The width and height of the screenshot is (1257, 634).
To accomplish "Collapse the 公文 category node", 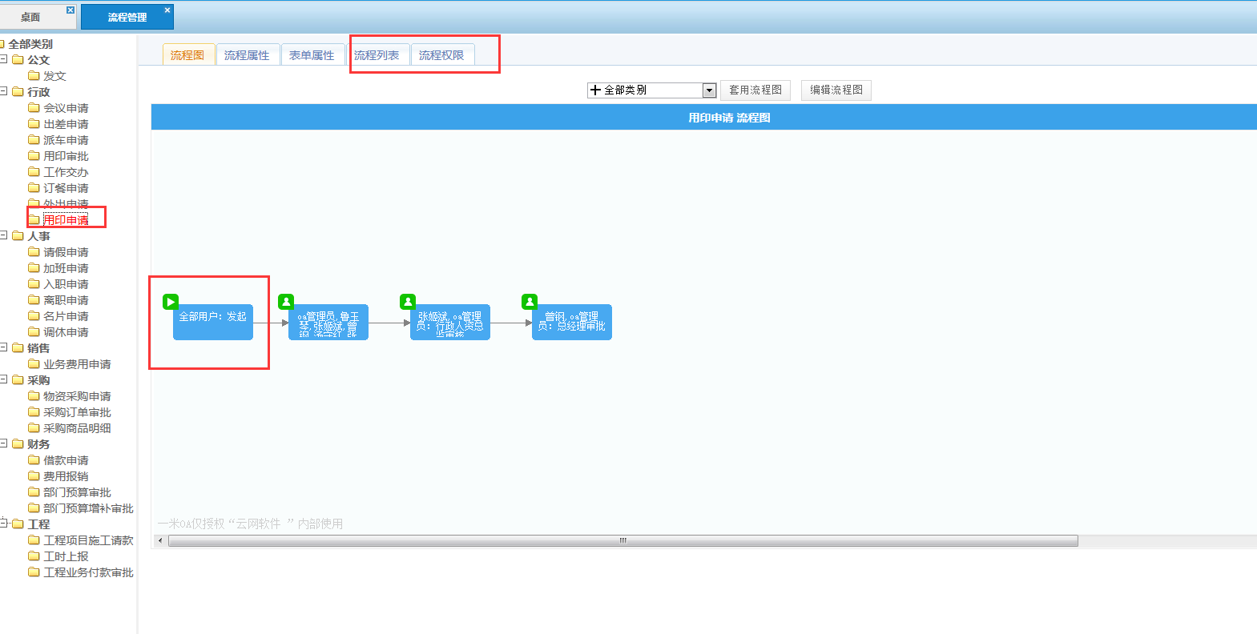I will coord(3,59).
